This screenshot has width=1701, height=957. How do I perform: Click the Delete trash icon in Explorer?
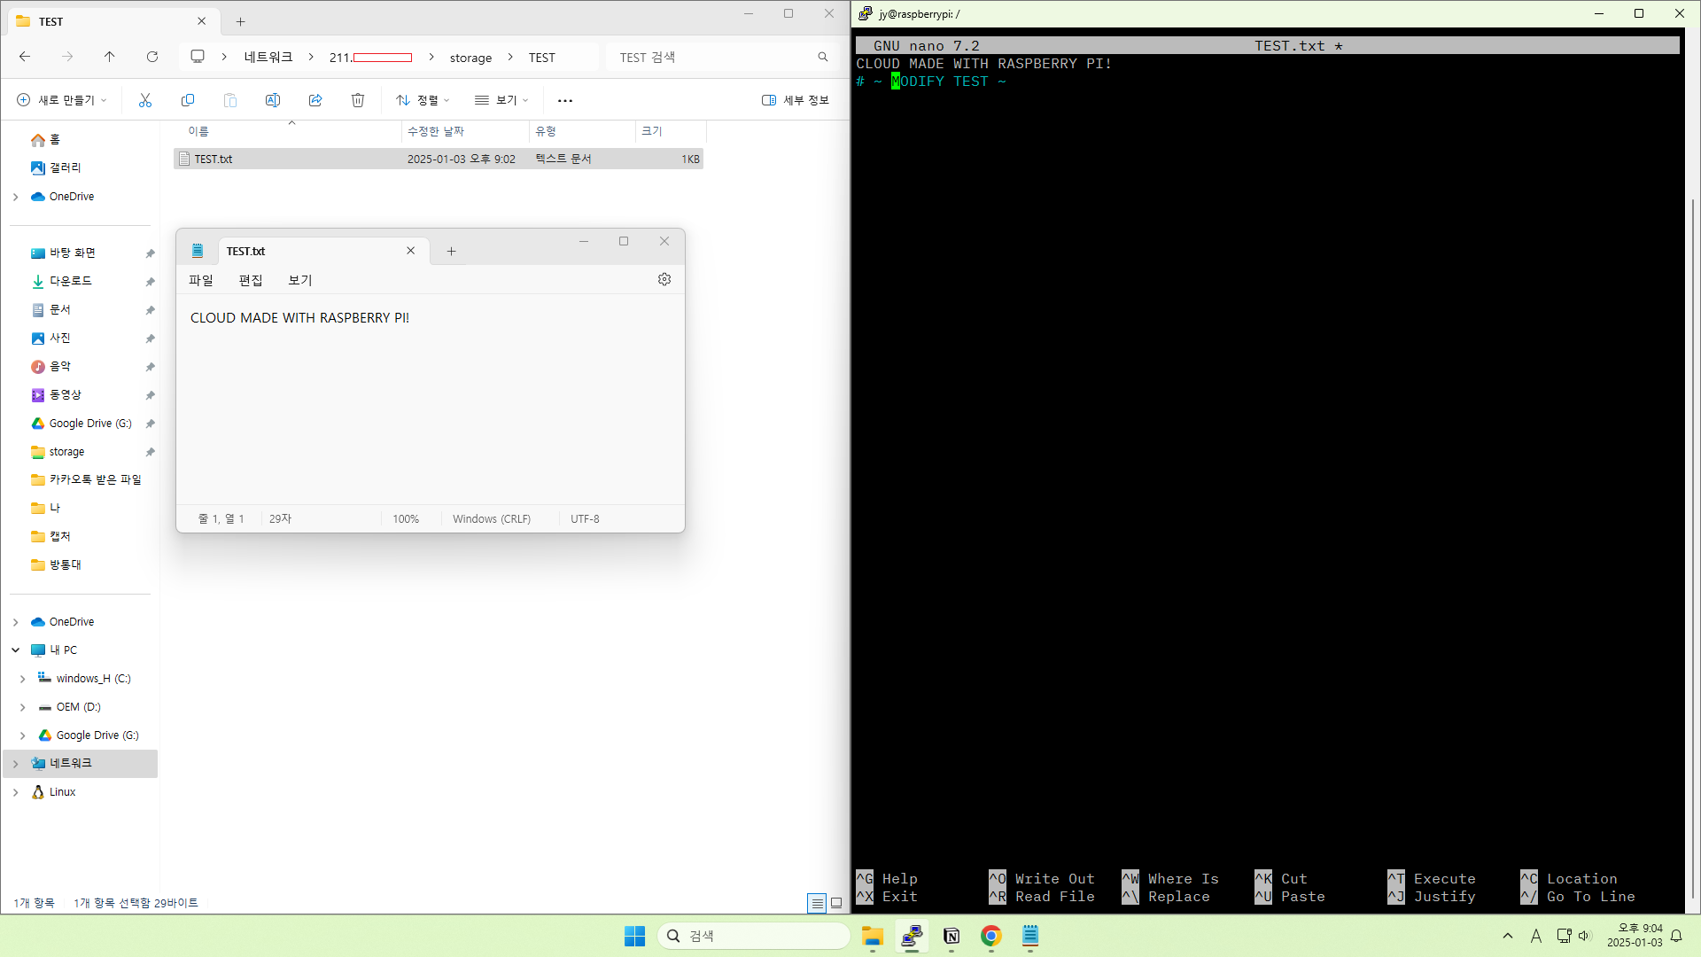coord(358,100)
